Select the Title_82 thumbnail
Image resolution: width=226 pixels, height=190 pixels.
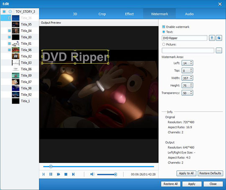point(15,56)
